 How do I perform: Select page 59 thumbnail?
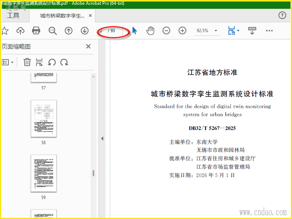click(x=43, y=173)
